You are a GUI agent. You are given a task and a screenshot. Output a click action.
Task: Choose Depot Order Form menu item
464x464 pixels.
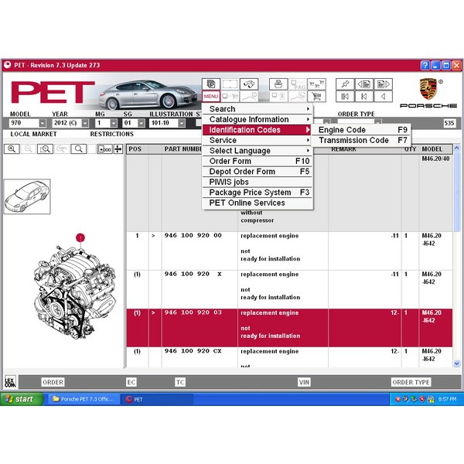pos(257,172)
